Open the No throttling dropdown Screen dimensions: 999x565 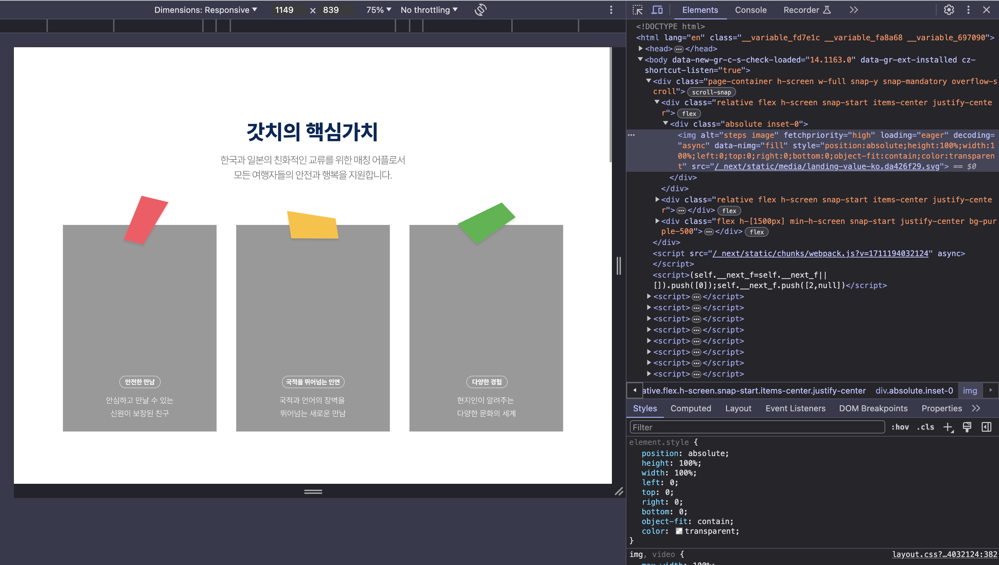tap(429, 10)
